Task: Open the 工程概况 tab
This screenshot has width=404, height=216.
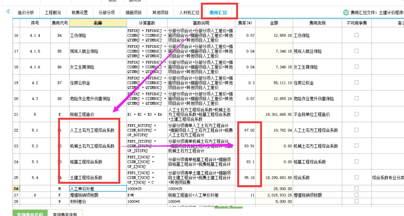Action: 53,13
